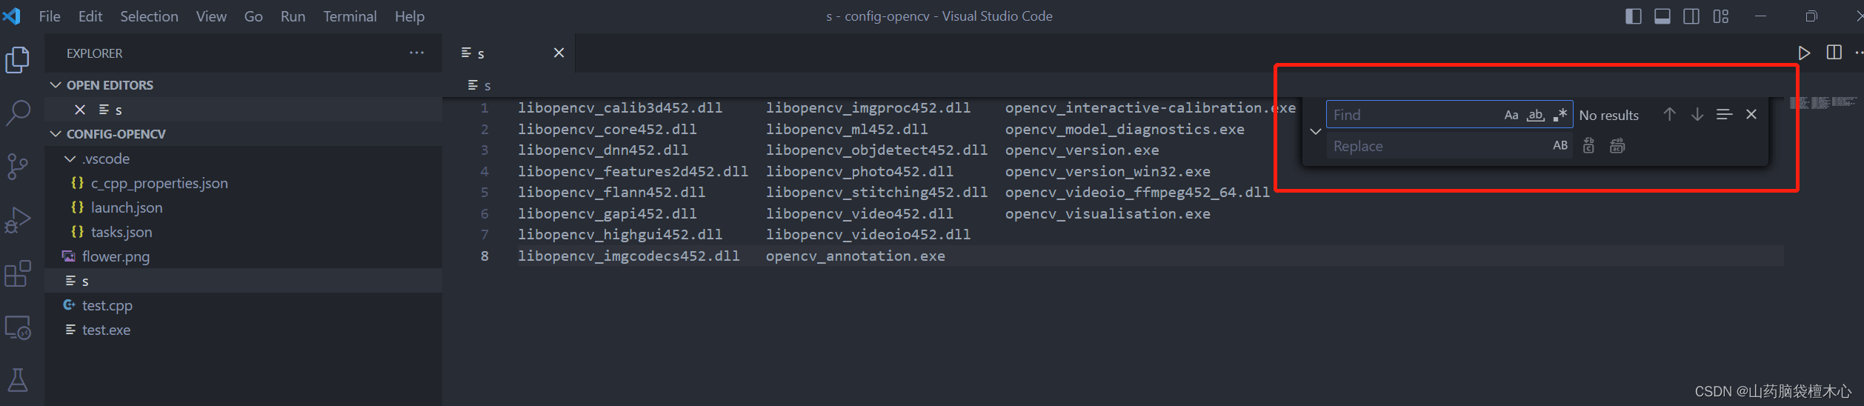Close the Find widget
Screen dimensions: 1864x406
click(1751, 115)
